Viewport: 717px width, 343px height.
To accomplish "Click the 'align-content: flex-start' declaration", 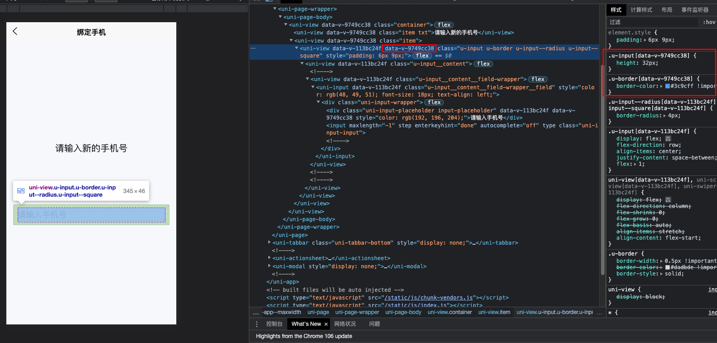I will pos(659,238).
